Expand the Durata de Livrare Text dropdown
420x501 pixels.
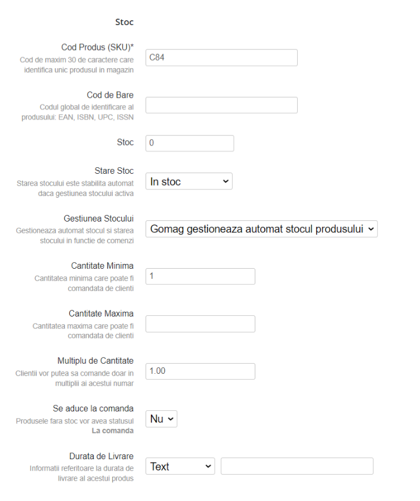(180, 466)
